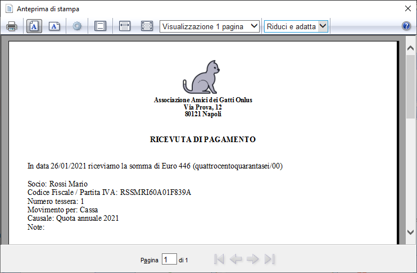Screen dimensions: 417x273
Task: Select portrait orientation icon
Action: [x=34, y=26]
